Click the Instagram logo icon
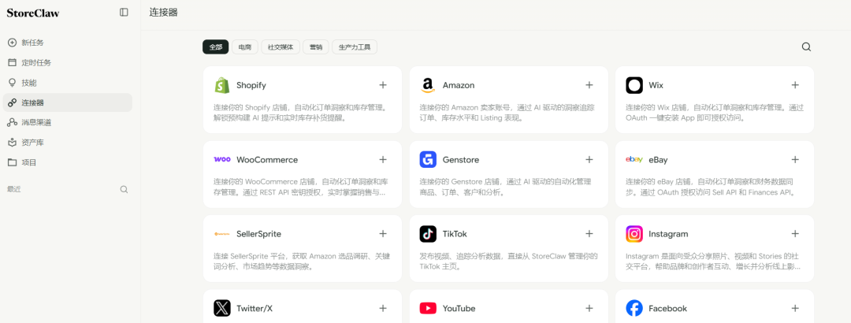 pos(634,234)
